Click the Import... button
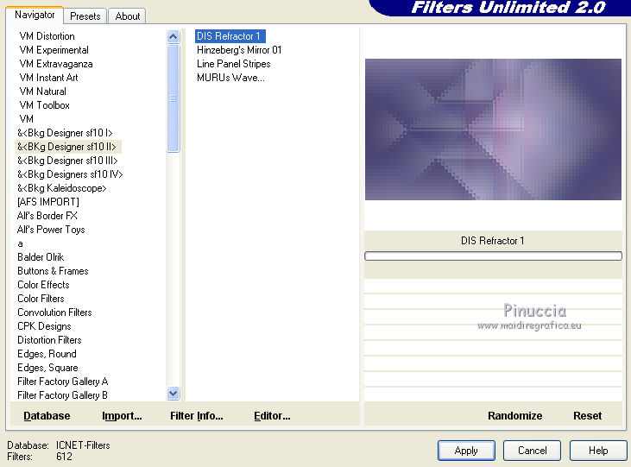 (122, 416)
